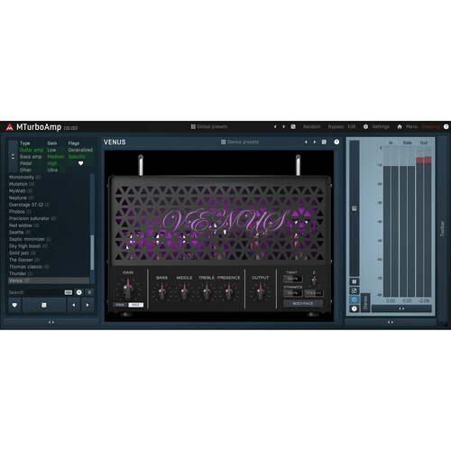The image size is (451, 451).
Task: Click next device arrow below list
Action: tap(87, 305)
